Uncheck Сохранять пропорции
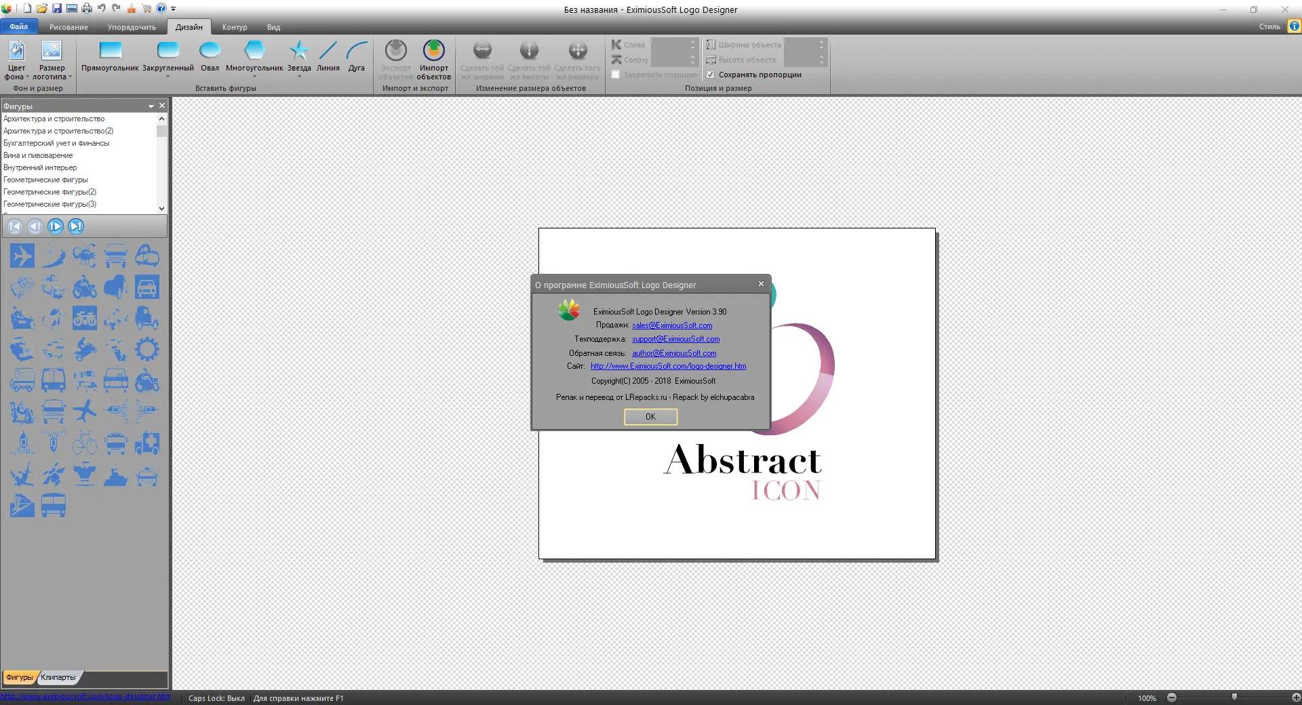Screen dimensions: 1302x705 [x=710, y=75]
